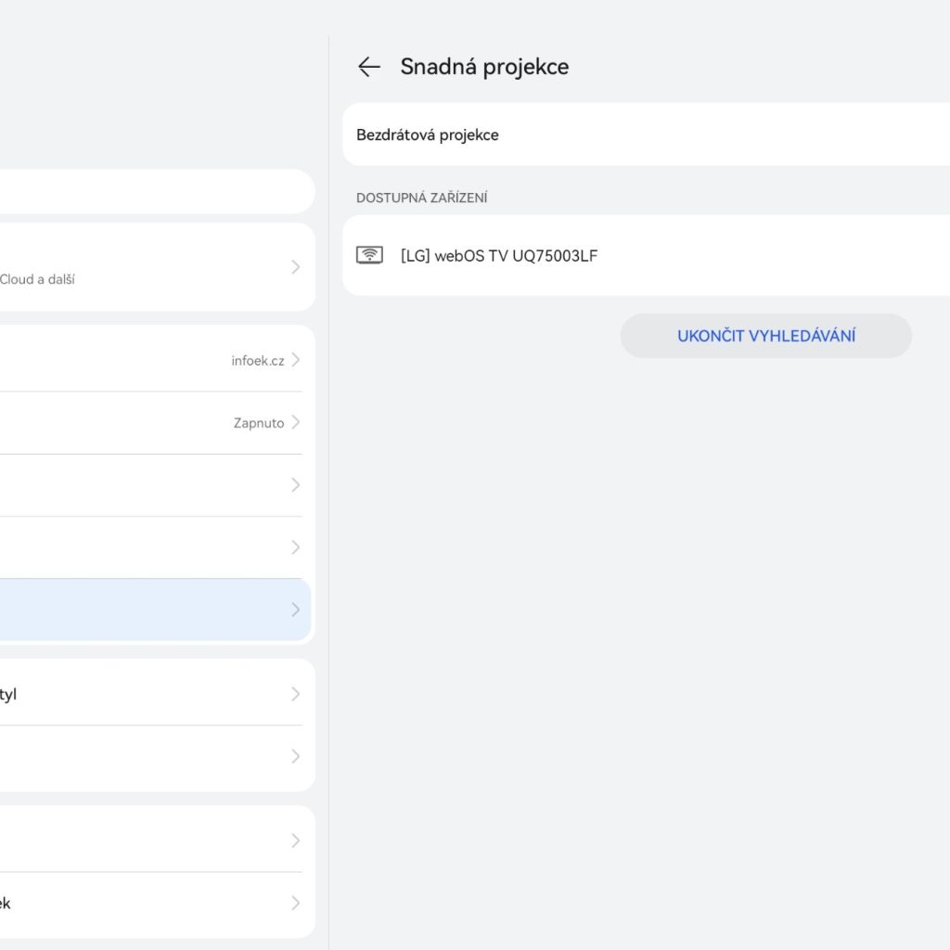Select [LG] webOS TV UQ75003LF device
Viewport: 950px width, 950px height.
499,255
